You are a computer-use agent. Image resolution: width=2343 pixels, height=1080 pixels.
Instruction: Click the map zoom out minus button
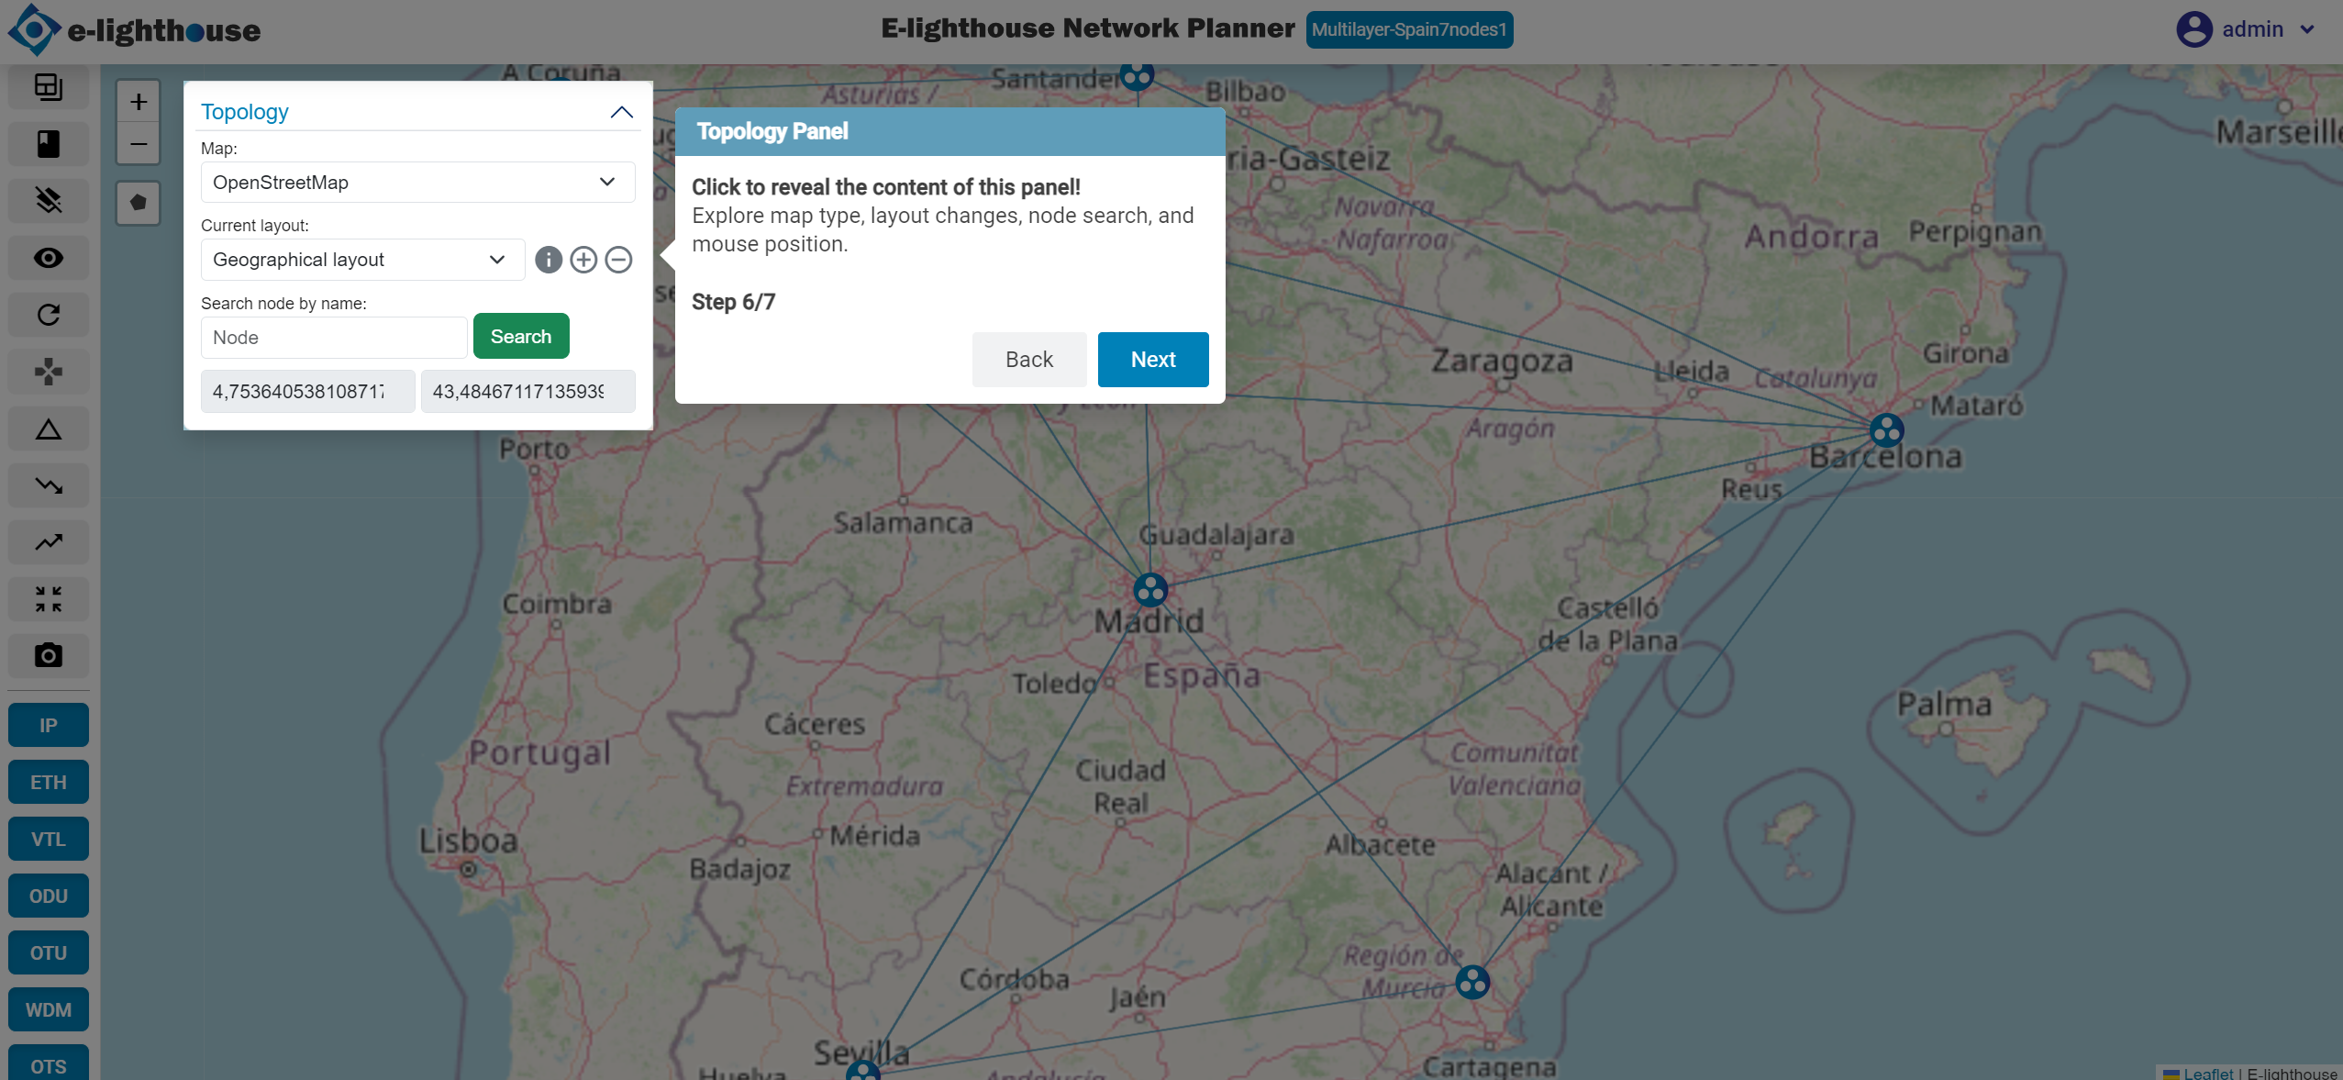pos(139,144)
